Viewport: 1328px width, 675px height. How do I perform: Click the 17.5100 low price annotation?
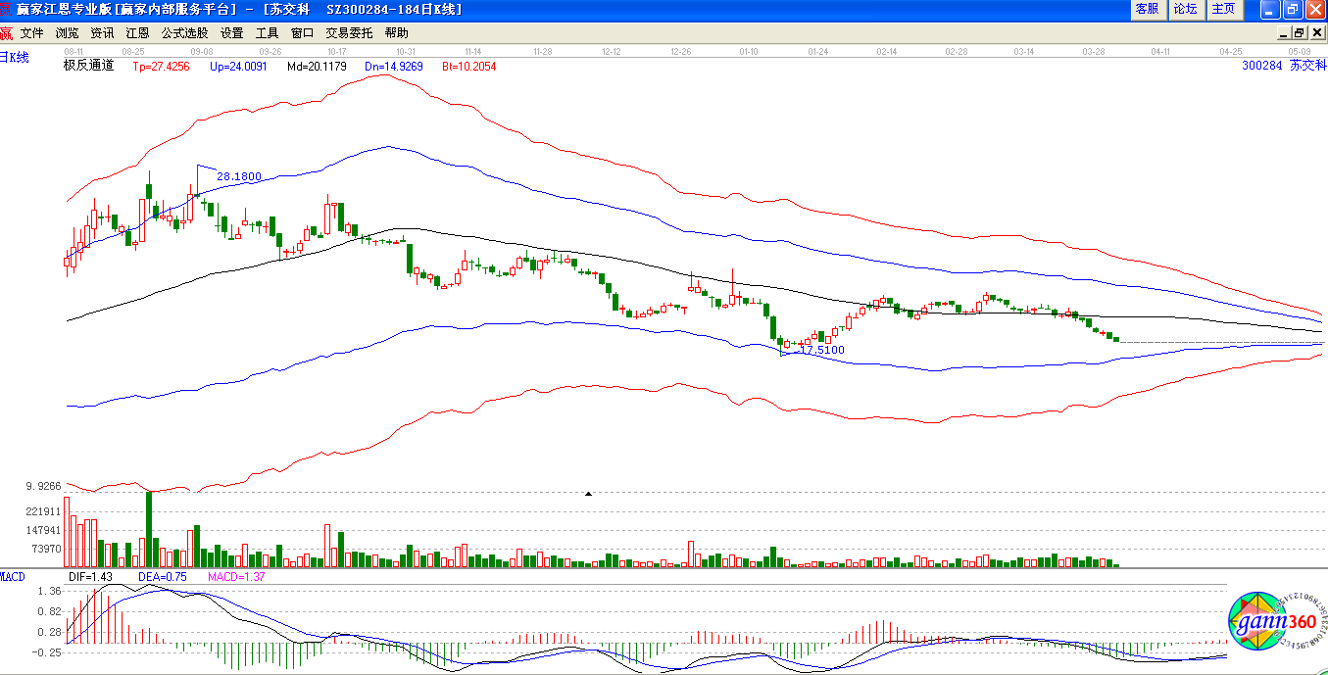[821, 350]
